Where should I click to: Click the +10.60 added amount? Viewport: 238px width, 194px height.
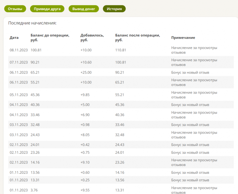[x=86, y=62]
